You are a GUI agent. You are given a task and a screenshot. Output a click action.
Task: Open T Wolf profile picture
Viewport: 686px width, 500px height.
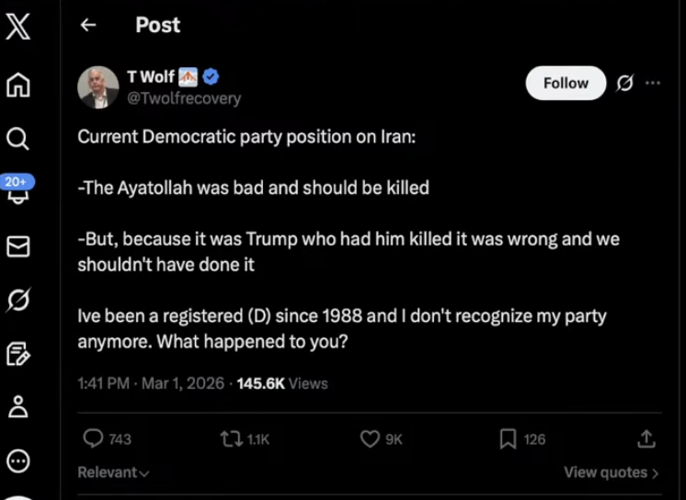pyautogui.click(x=97, y=87)
